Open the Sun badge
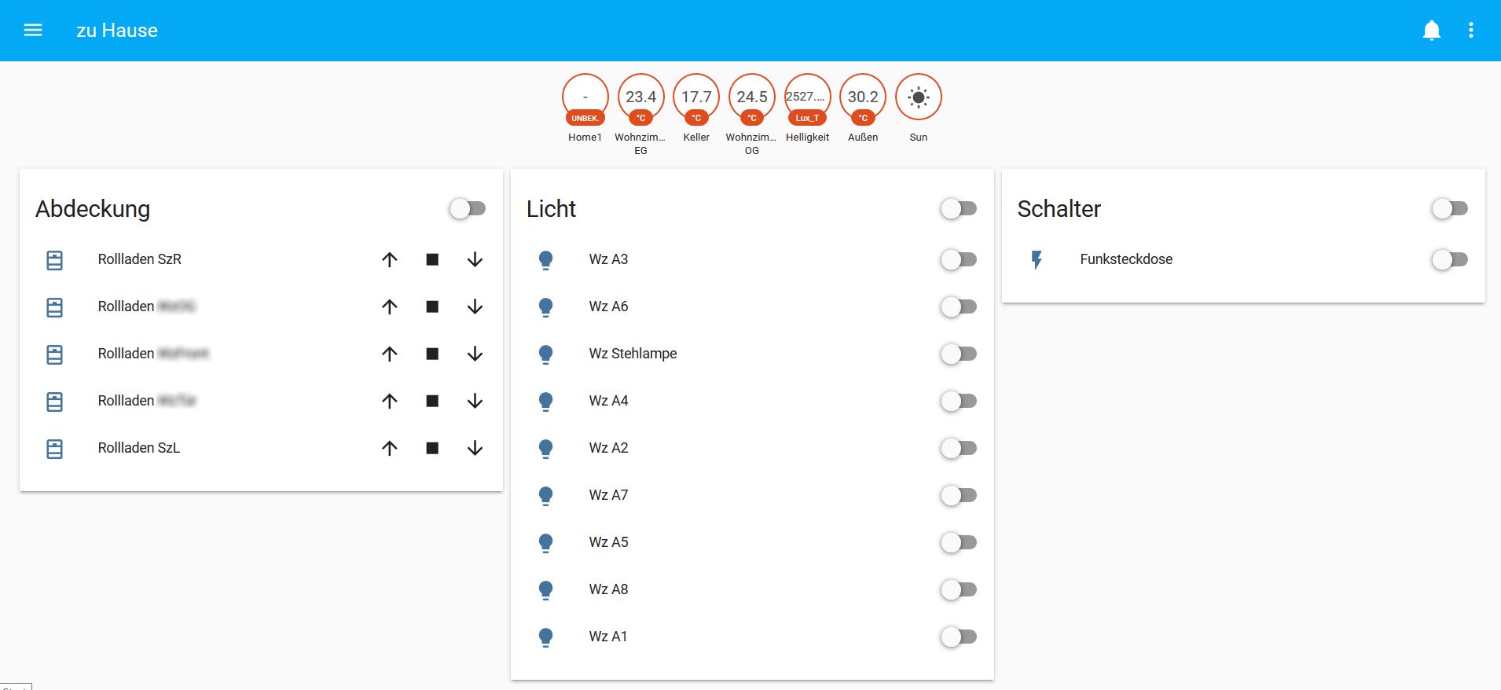Image resolution: width=1501 pixels, height=690 pixels. coord(918,97)
